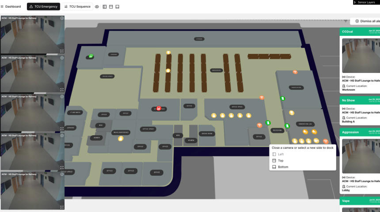The height and width of the screenshot is (212, 380).
Task: Click the red sensor marker on the map
Action: pos(159,108)
